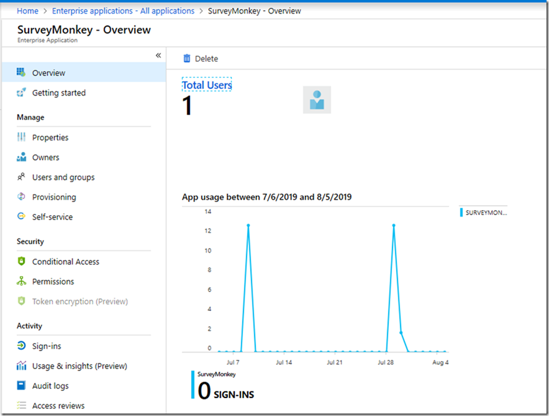Click the trash can Delete icon

[x=187, y=58]
